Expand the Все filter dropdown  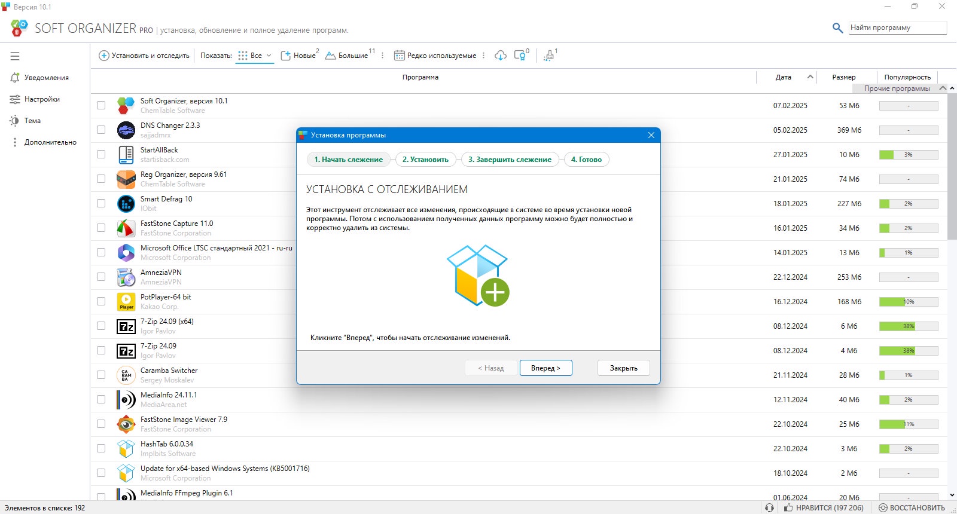point(255,56)
